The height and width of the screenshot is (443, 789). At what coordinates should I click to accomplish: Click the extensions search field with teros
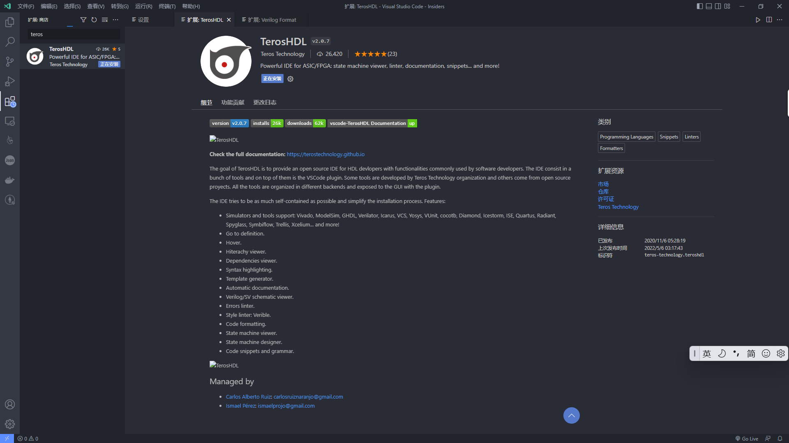pyautogui.click(x=74, y=35)
